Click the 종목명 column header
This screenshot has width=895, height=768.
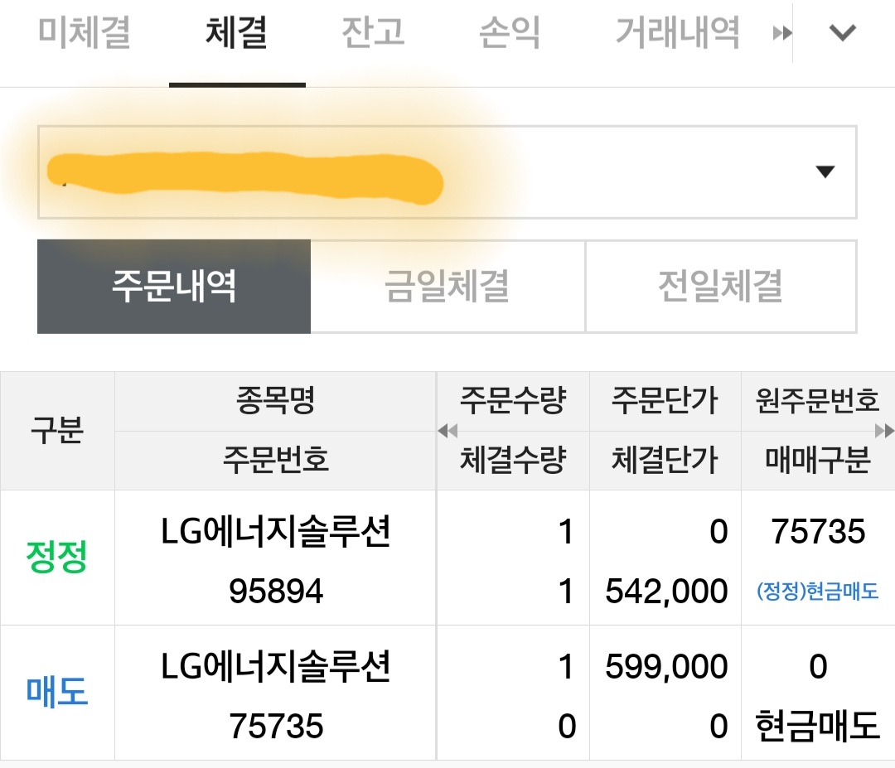276,401
